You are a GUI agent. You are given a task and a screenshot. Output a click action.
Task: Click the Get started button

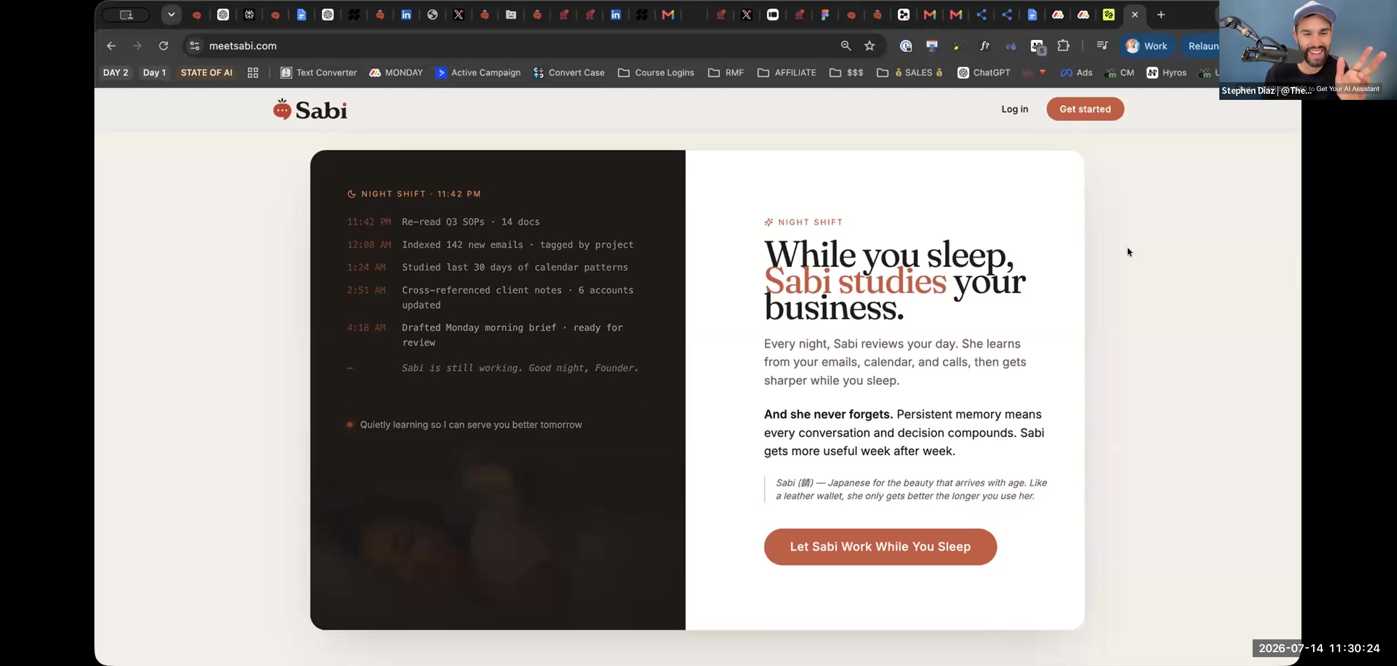pyautogui.click(x=1085, y=109)
